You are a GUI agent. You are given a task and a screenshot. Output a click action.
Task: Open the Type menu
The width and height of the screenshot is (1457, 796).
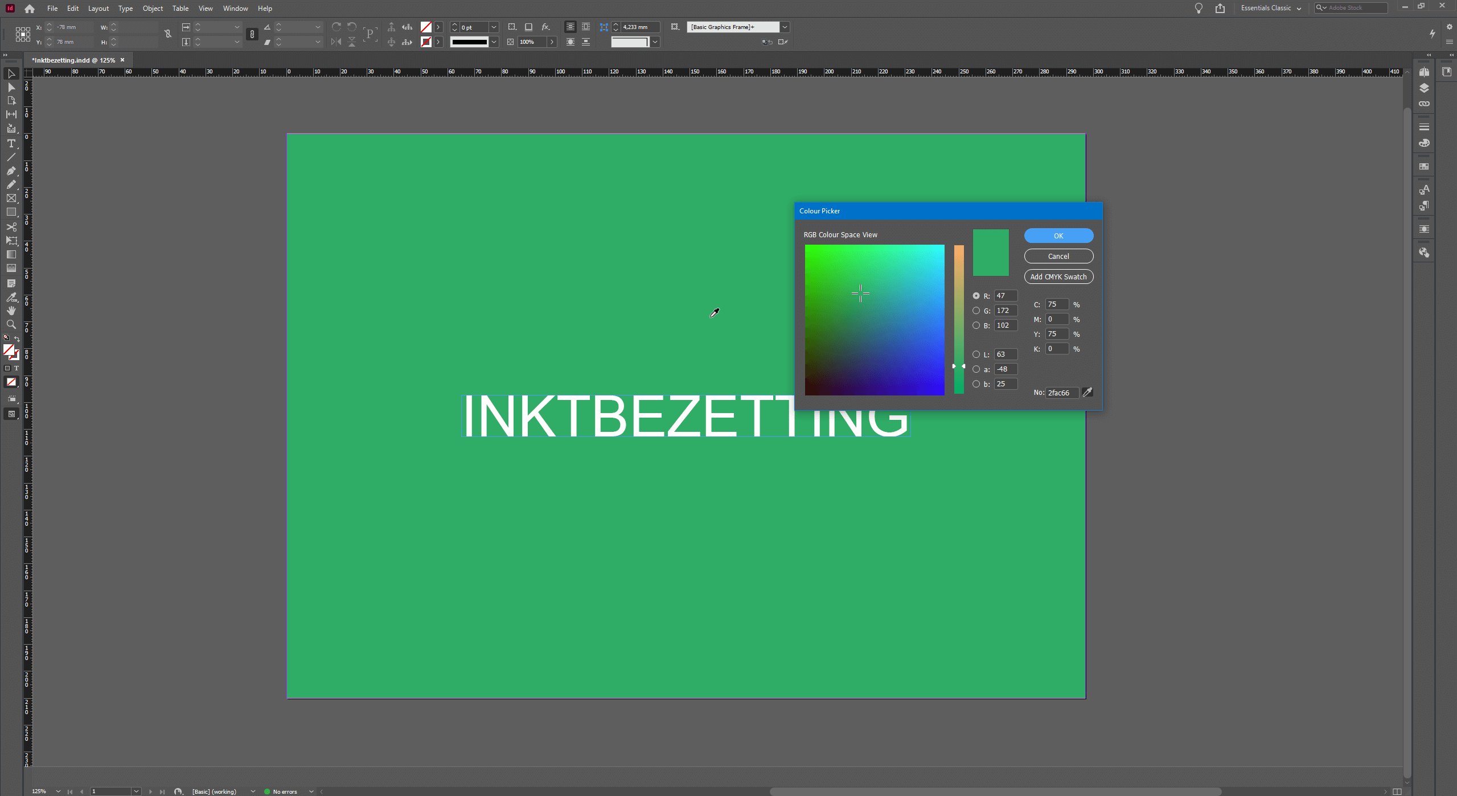(x=125, y=9)
